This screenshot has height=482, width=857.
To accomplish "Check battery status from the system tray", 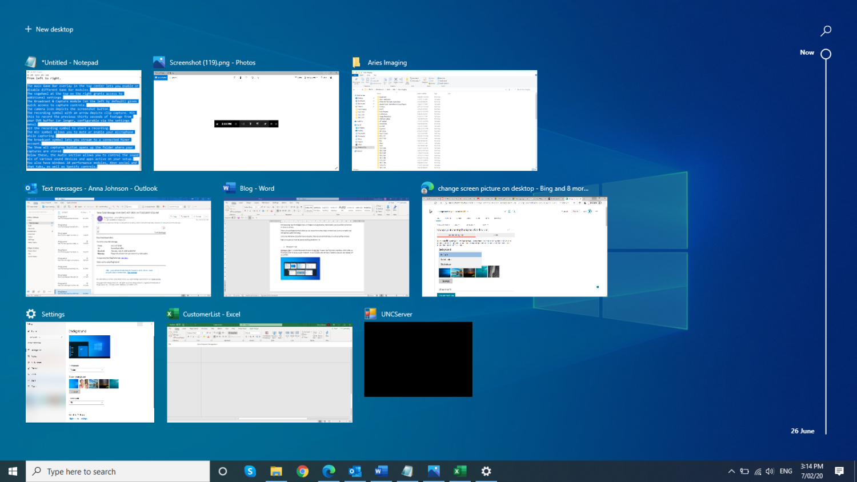I will (x=744, y=471).
